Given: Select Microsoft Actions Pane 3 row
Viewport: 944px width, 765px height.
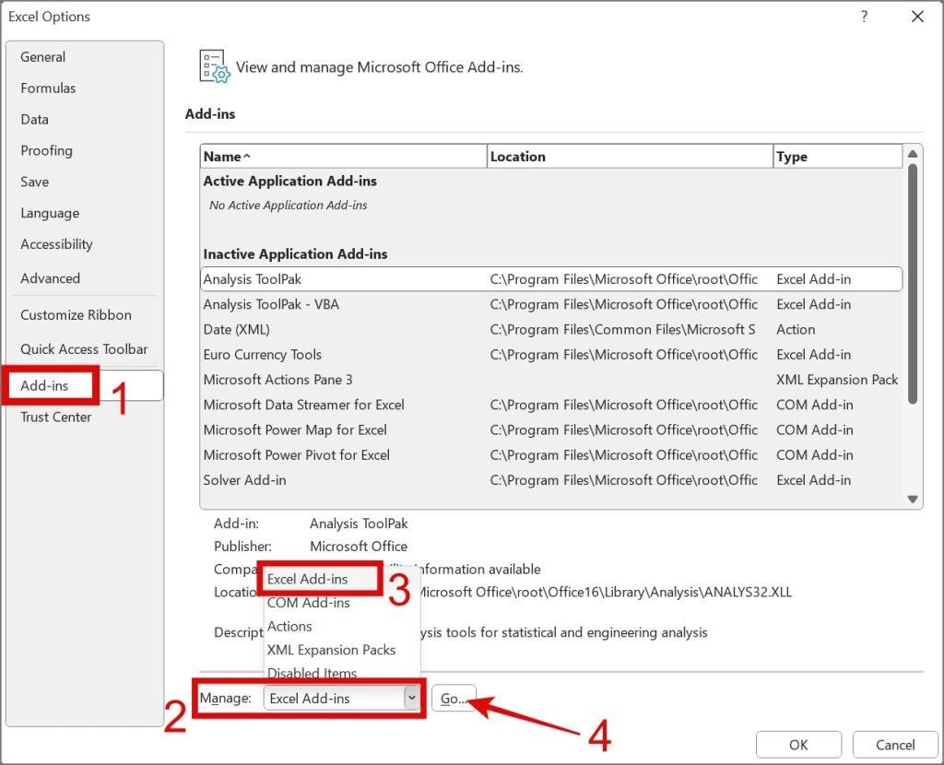Looking at the screenshot, I should point(551,380).
